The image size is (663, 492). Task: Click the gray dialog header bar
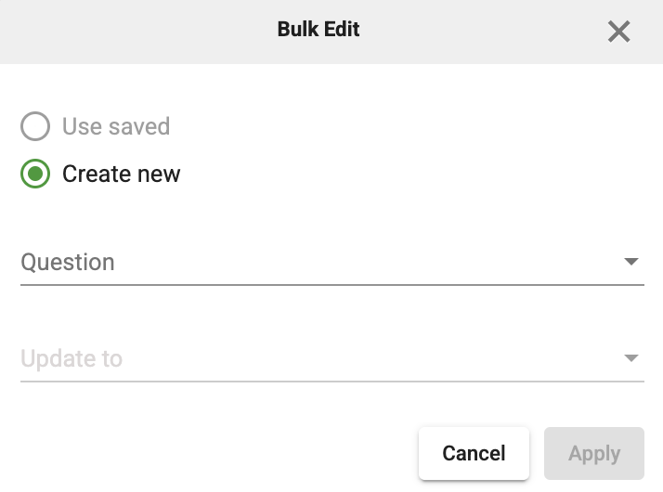click(331, 32)
